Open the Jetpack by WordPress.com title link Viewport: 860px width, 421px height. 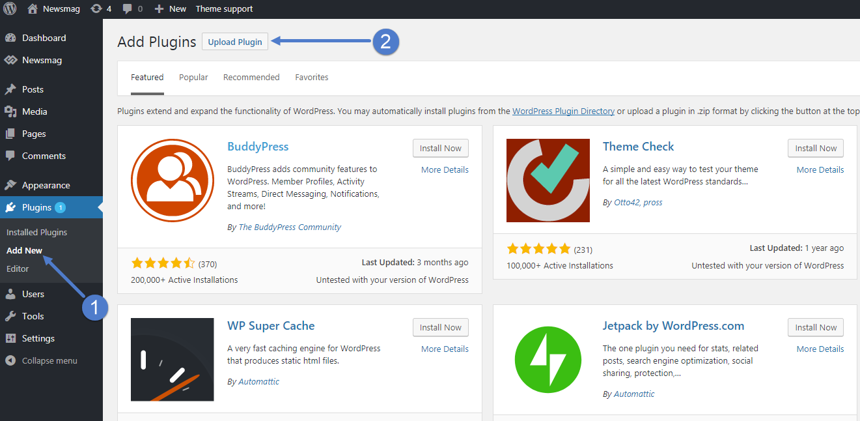point(673,326)
